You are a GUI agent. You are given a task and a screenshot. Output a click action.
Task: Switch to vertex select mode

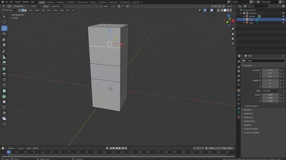pyautogui.click(x=20, y=10)
